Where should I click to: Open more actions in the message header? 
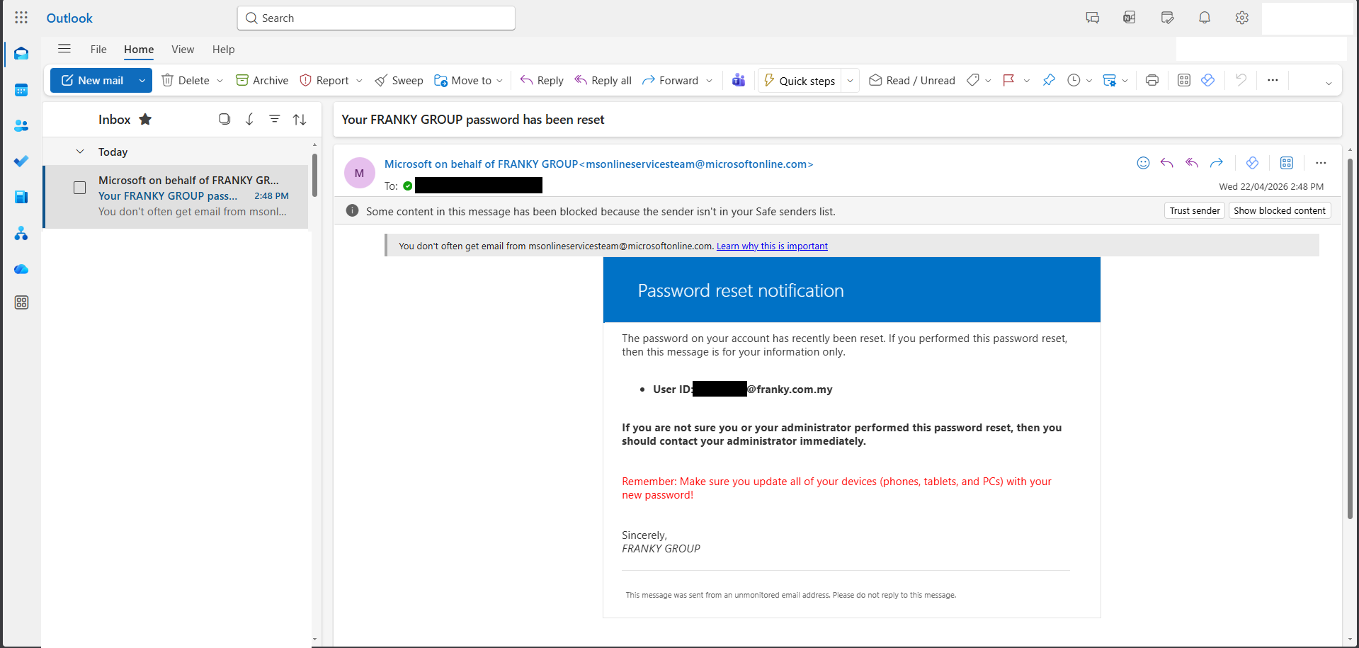1321,163
